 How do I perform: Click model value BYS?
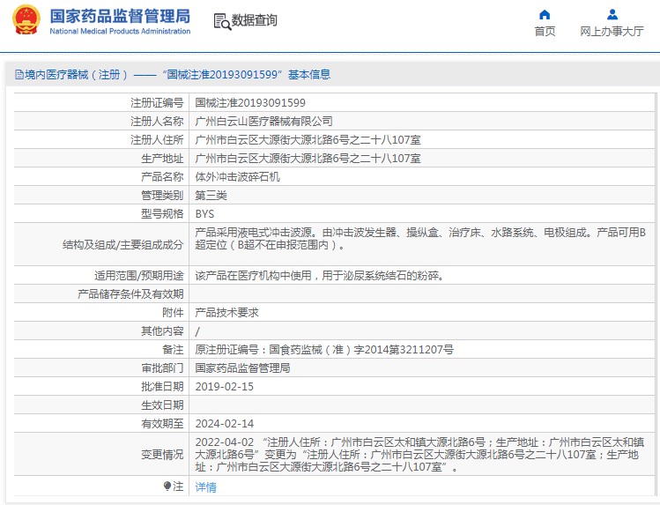(204, 214)
